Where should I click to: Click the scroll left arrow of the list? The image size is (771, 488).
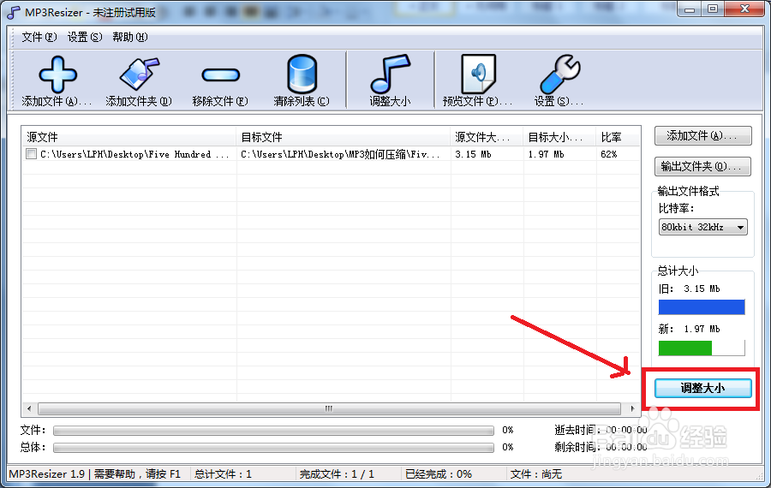[x=29, y=408]
